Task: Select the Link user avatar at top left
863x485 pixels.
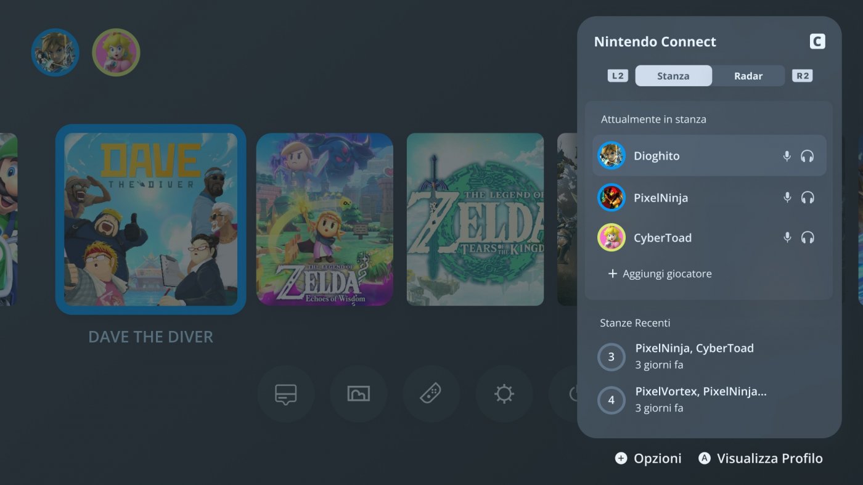Action: [x=55, y=52]
